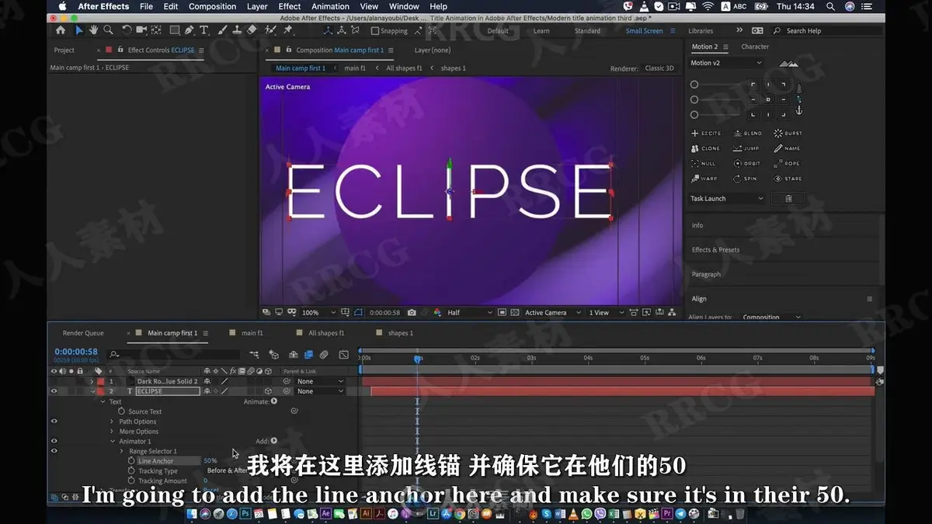Click the Burst tool in Motion 2
Image resolution: width=932 pixels, height=524 pixels.
point(788,134)
